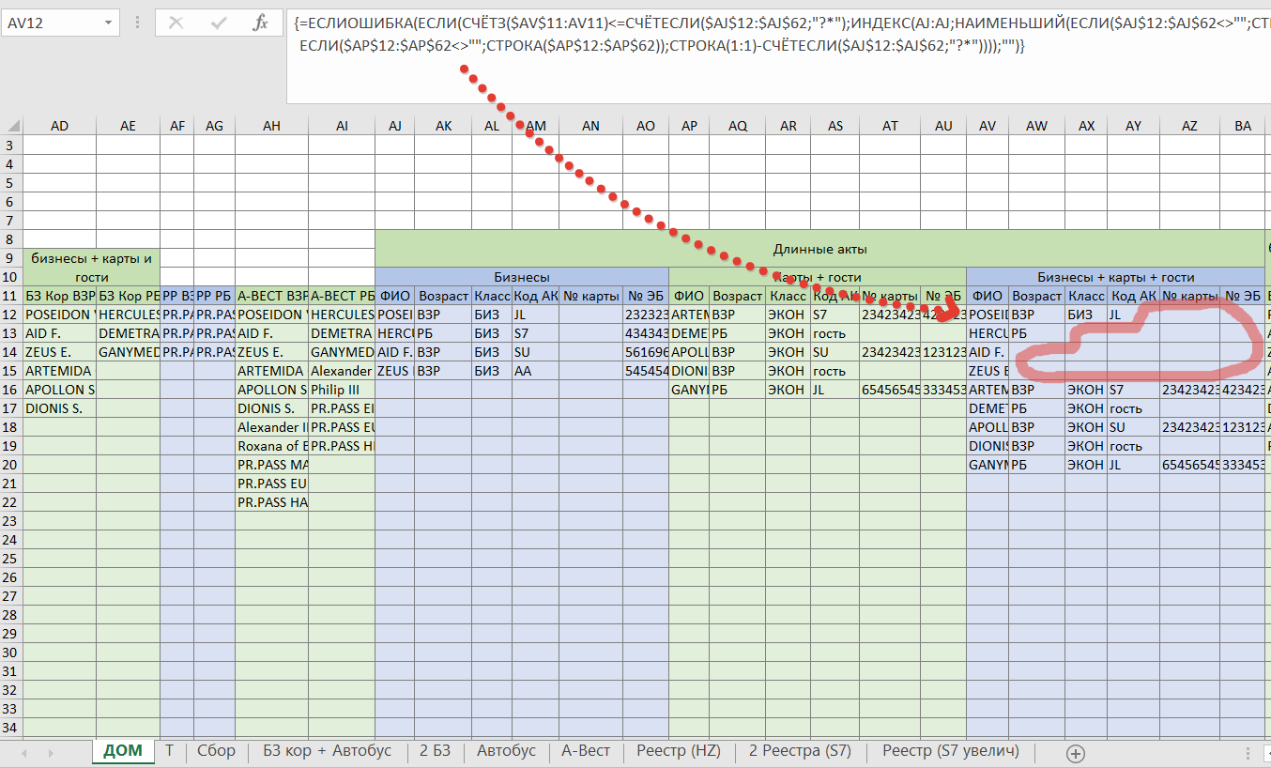Select cell PR.PASS MA in column AH
The height and width of the screenshot is (768, 1271).
coord(271,465)
